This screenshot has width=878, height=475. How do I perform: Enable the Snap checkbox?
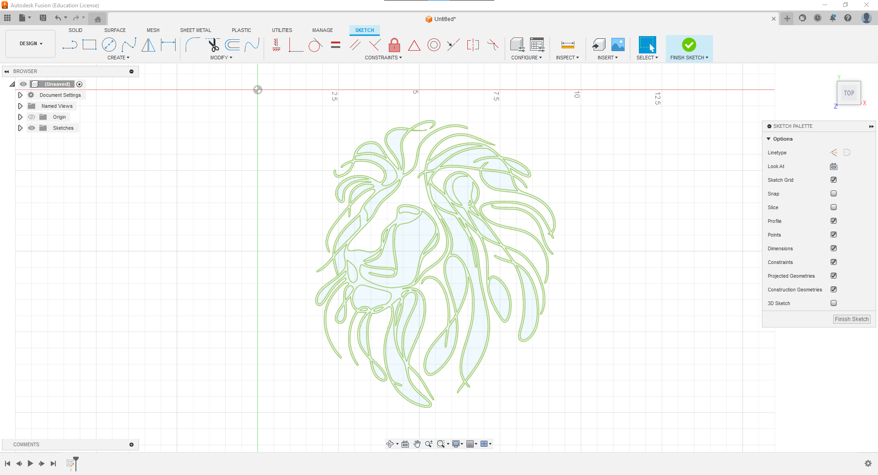point(834,194)
